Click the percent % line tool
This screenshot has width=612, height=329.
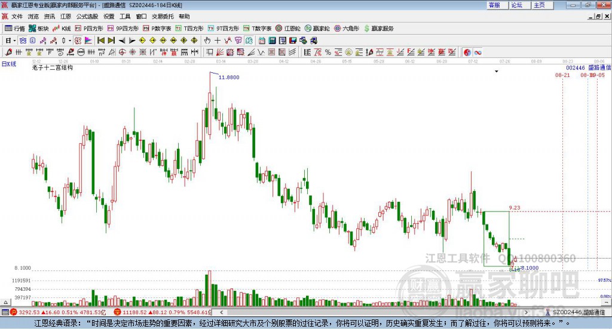click(x=328, y=52)
